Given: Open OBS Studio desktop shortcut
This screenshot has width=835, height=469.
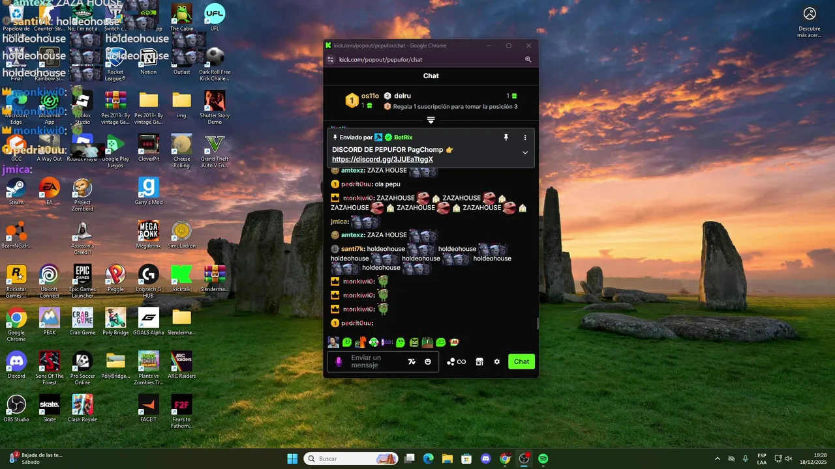Looking at the screenshot, I should (16, 409).
